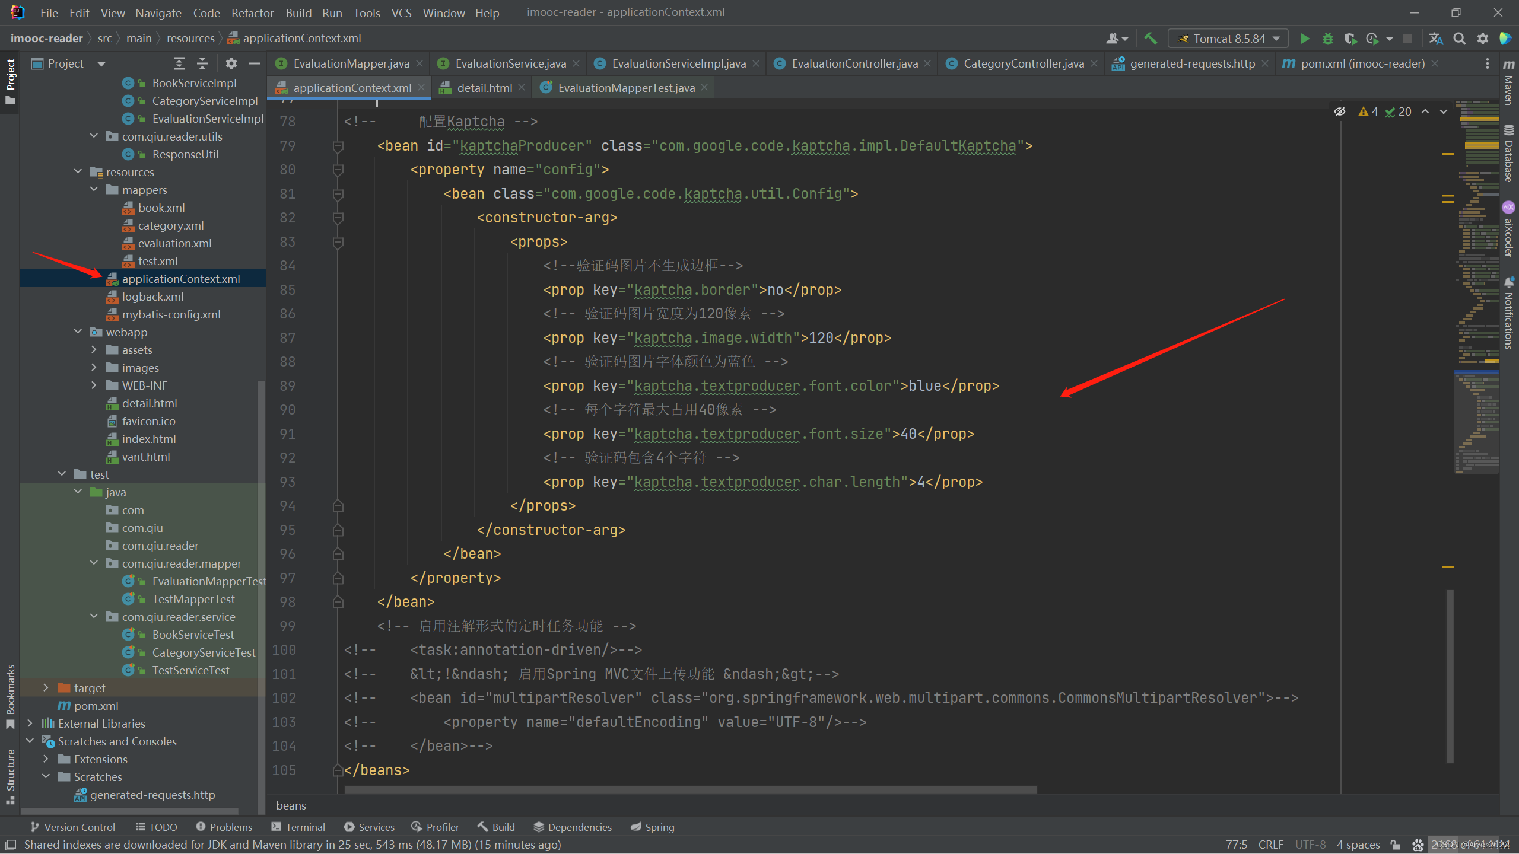Screen dimensions: 1519x854
Task: Toggle fold marker at line 79
Action: click(338, 146)
